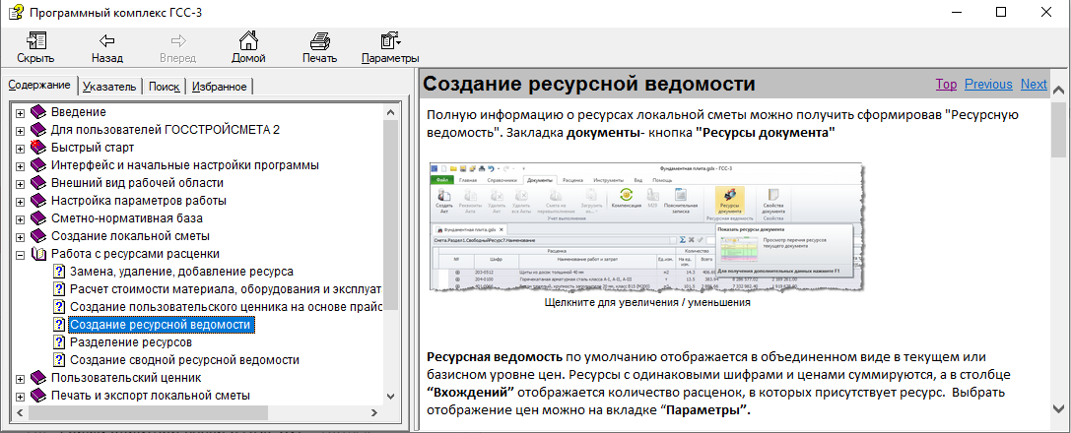This screenshot has height=433, width=1071.
Task: Open topic Расчет стоимости материала, оборудования
Action: coord(226,289)
